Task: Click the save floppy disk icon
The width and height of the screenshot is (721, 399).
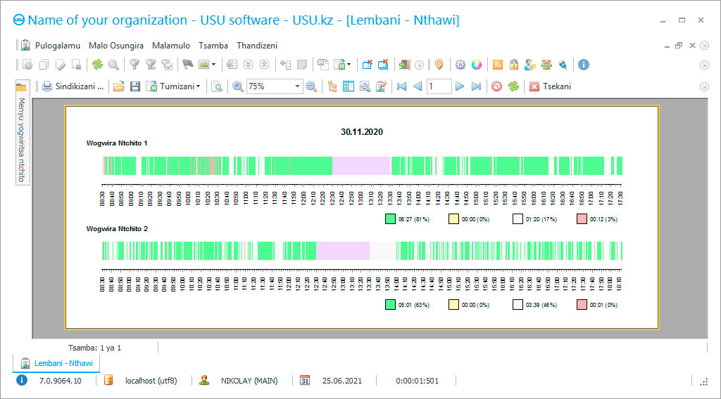Action: [x=134, y=86]
